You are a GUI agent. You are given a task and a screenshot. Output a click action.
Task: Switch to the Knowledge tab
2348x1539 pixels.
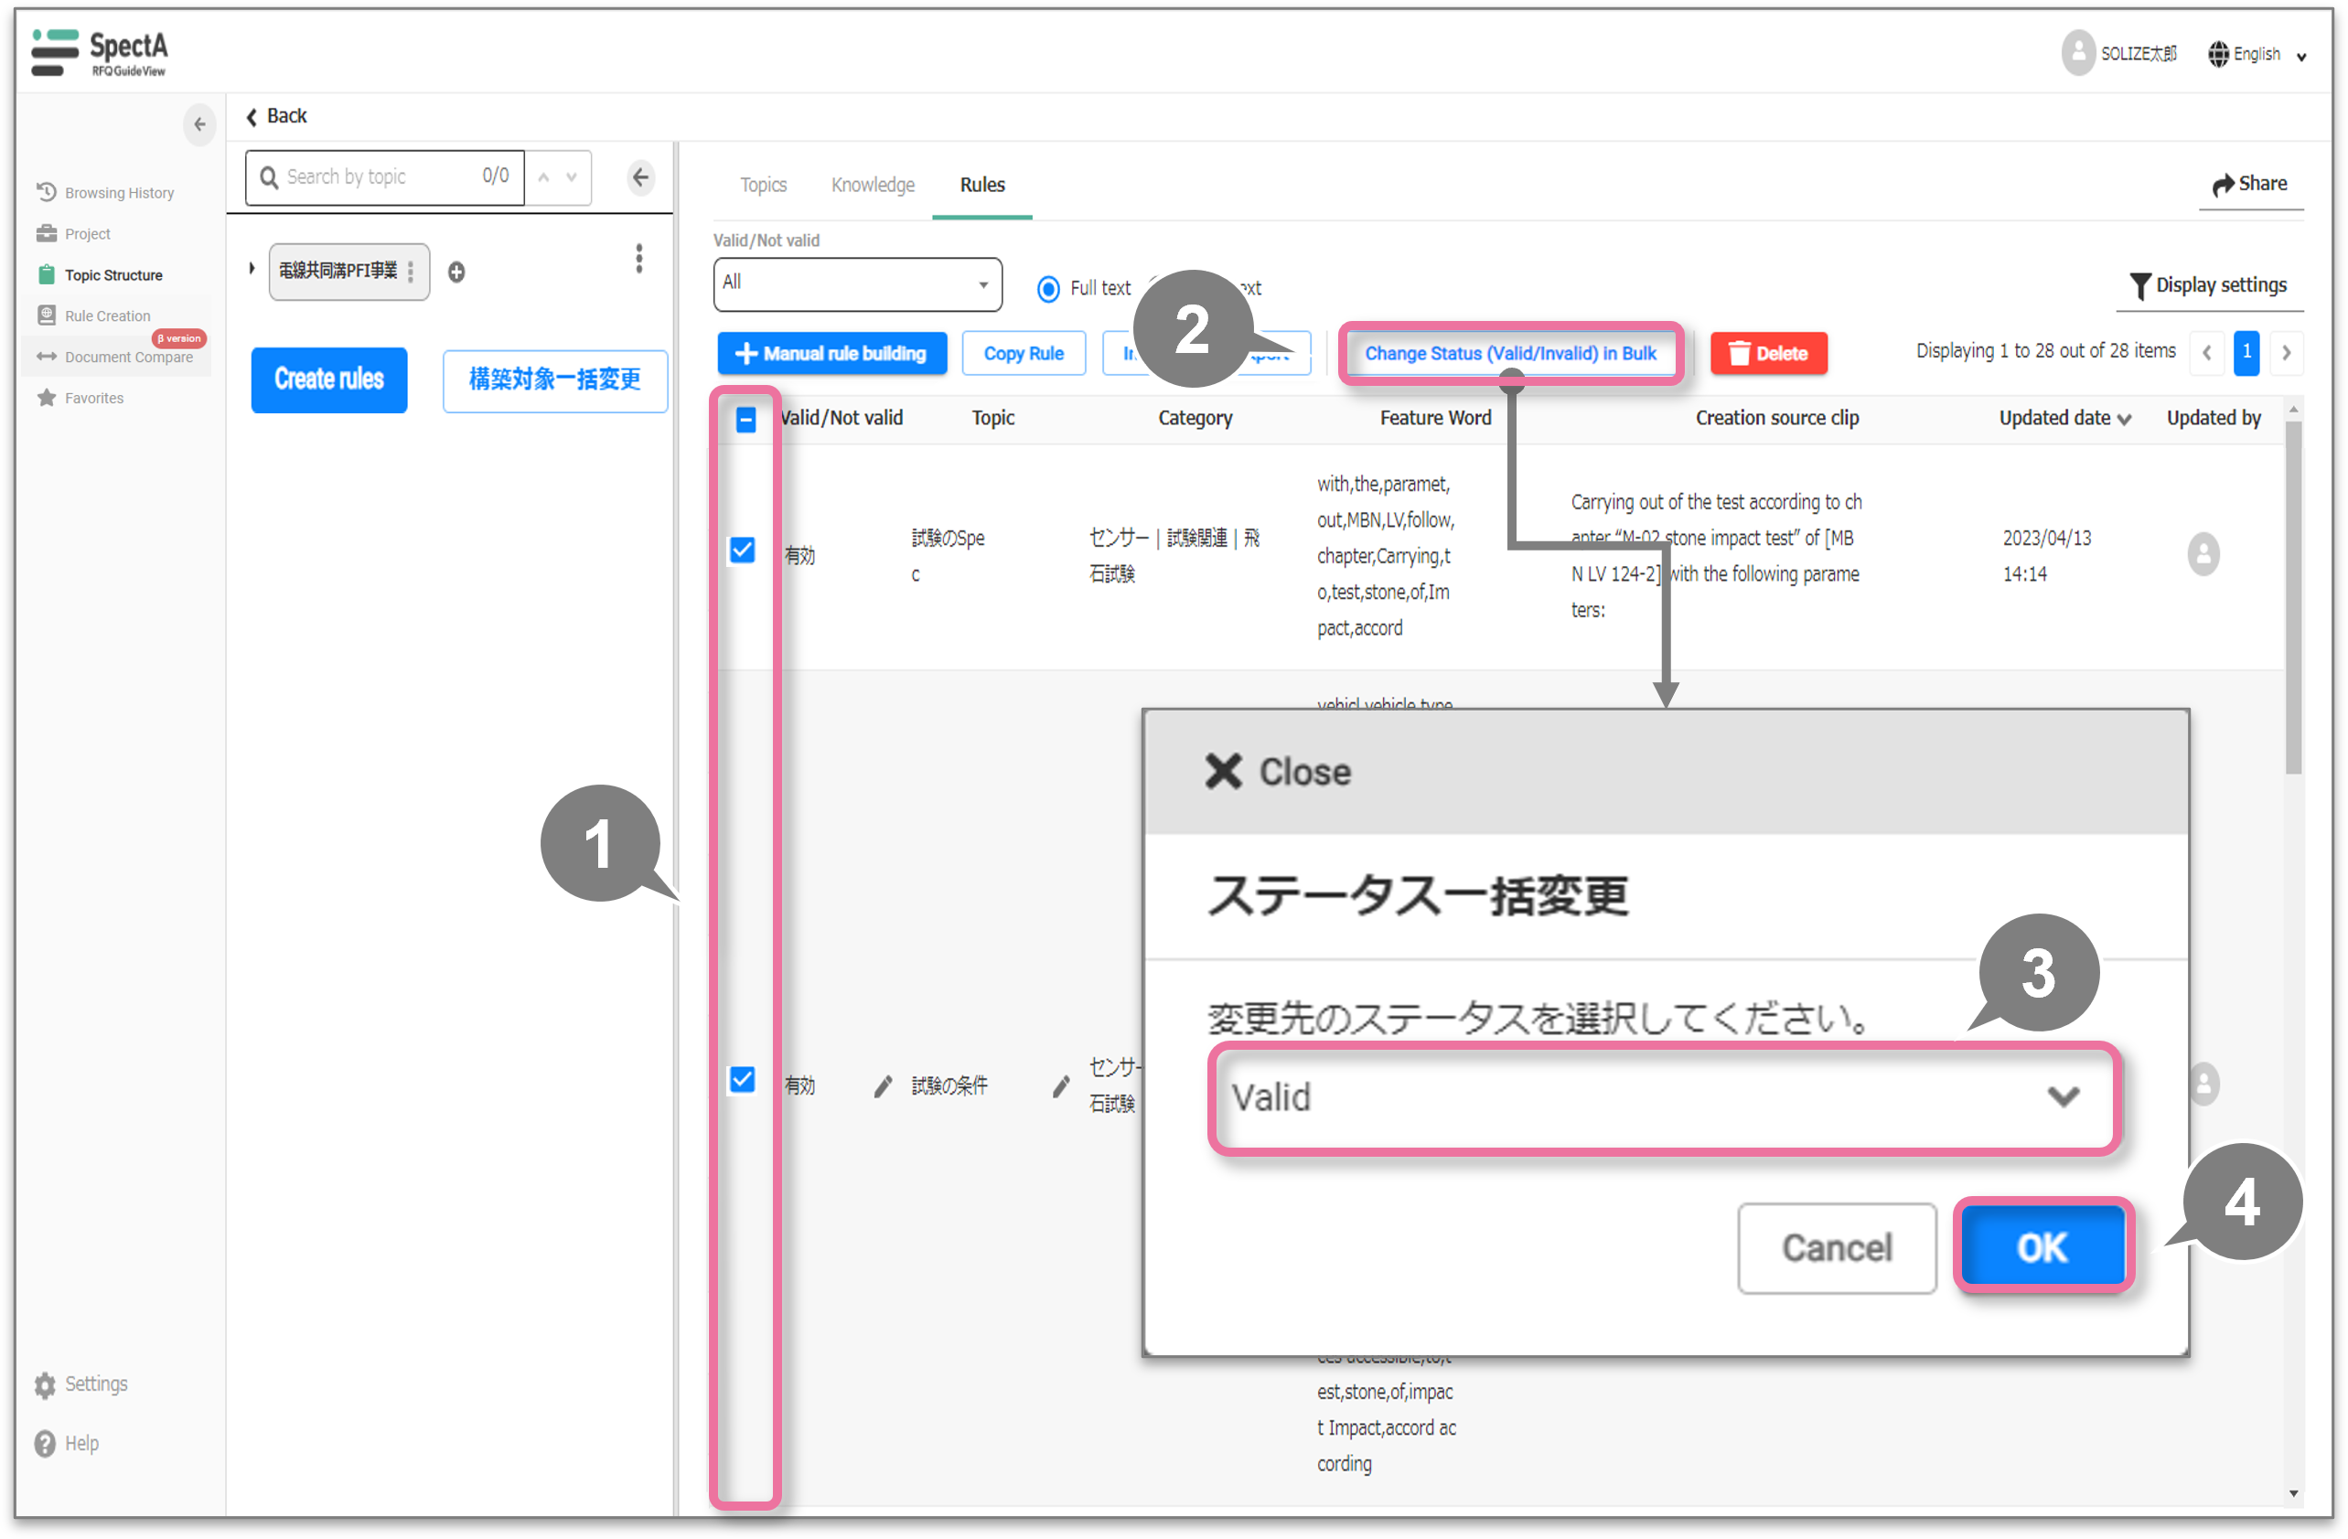pos(874,185)
